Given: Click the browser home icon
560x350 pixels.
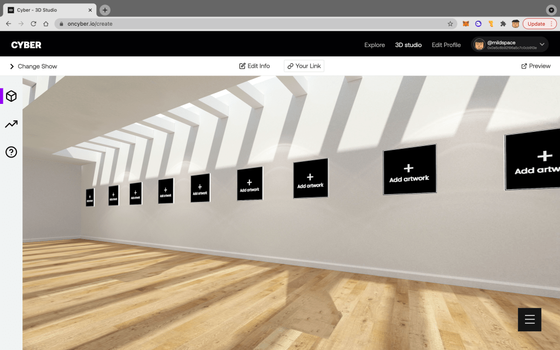Looking at the screenshot, I should 46,24.
